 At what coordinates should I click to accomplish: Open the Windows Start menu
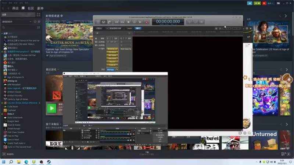click(4, 162)
